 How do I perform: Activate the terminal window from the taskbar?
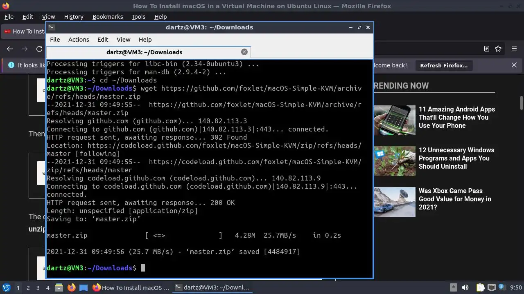pos(212,287)
